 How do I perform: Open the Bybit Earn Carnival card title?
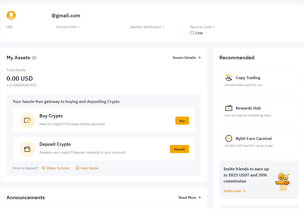point(254,138)
